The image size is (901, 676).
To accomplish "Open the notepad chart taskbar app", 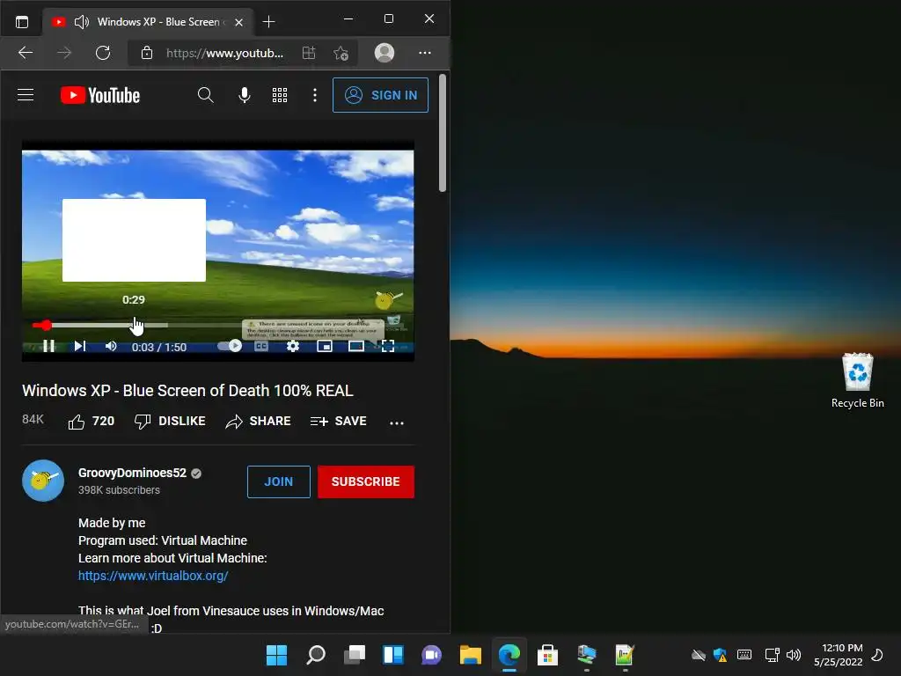I will pos(625,655).
